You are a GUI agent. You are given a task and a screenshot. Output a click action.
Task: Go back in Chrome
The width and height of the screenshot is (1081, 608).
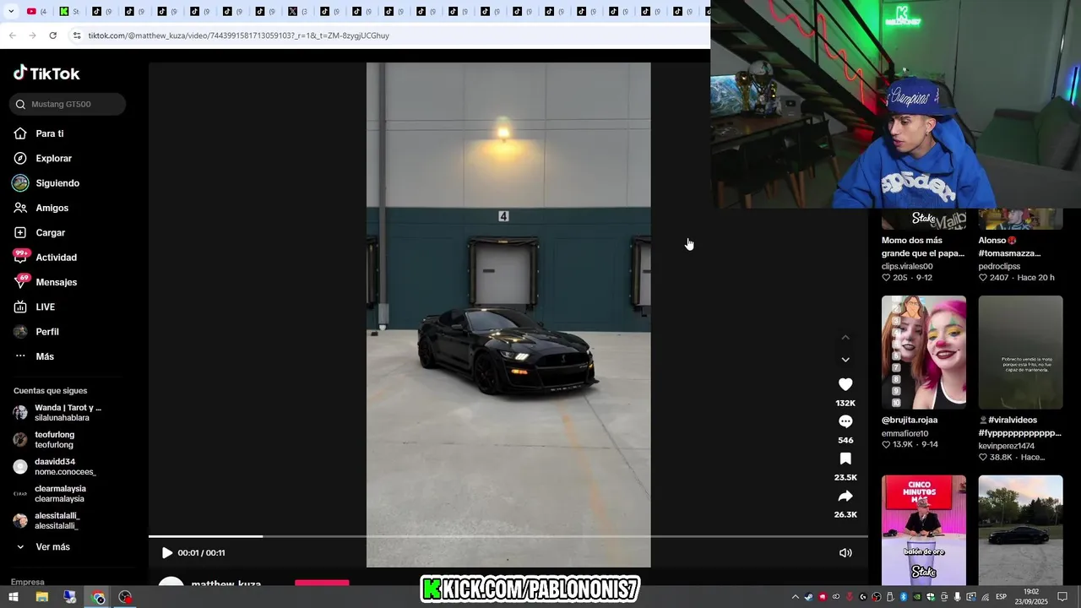click(x=12, y=35)
